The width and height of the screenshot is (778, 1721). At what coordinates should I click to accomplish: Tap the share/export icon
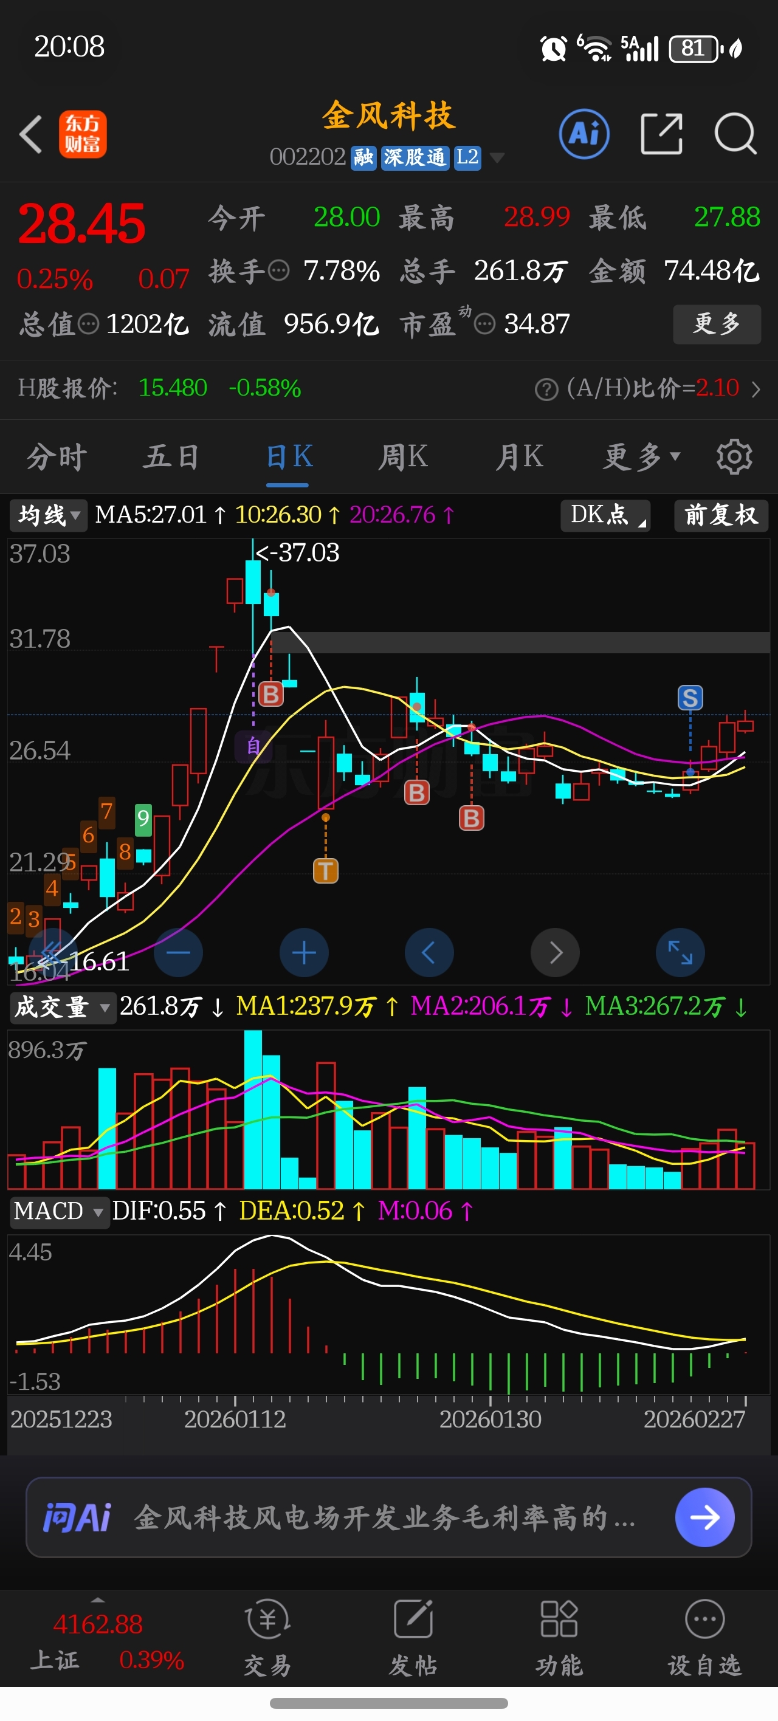tap(661, 134)
